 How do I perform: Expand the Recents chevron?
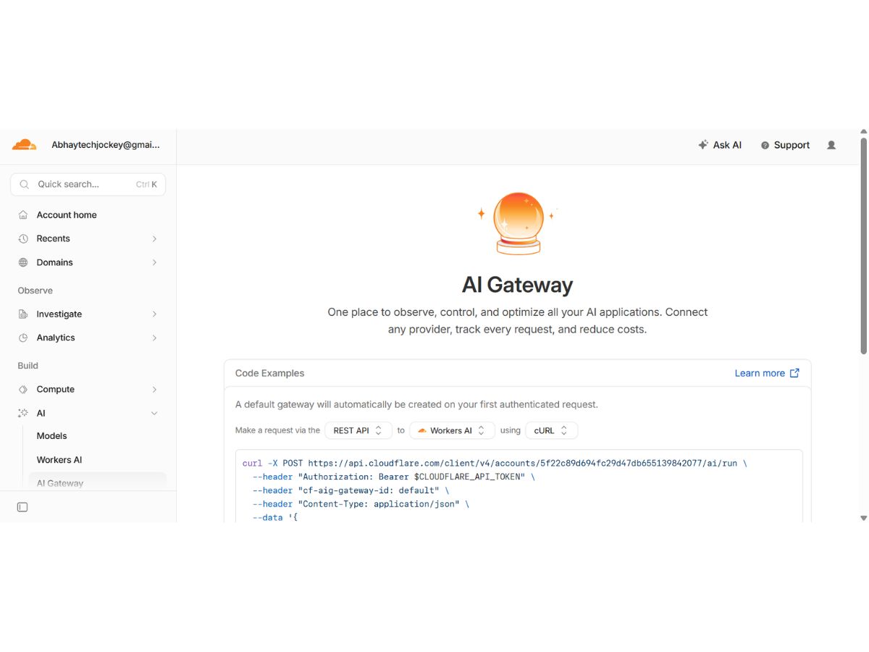[154, 238]
